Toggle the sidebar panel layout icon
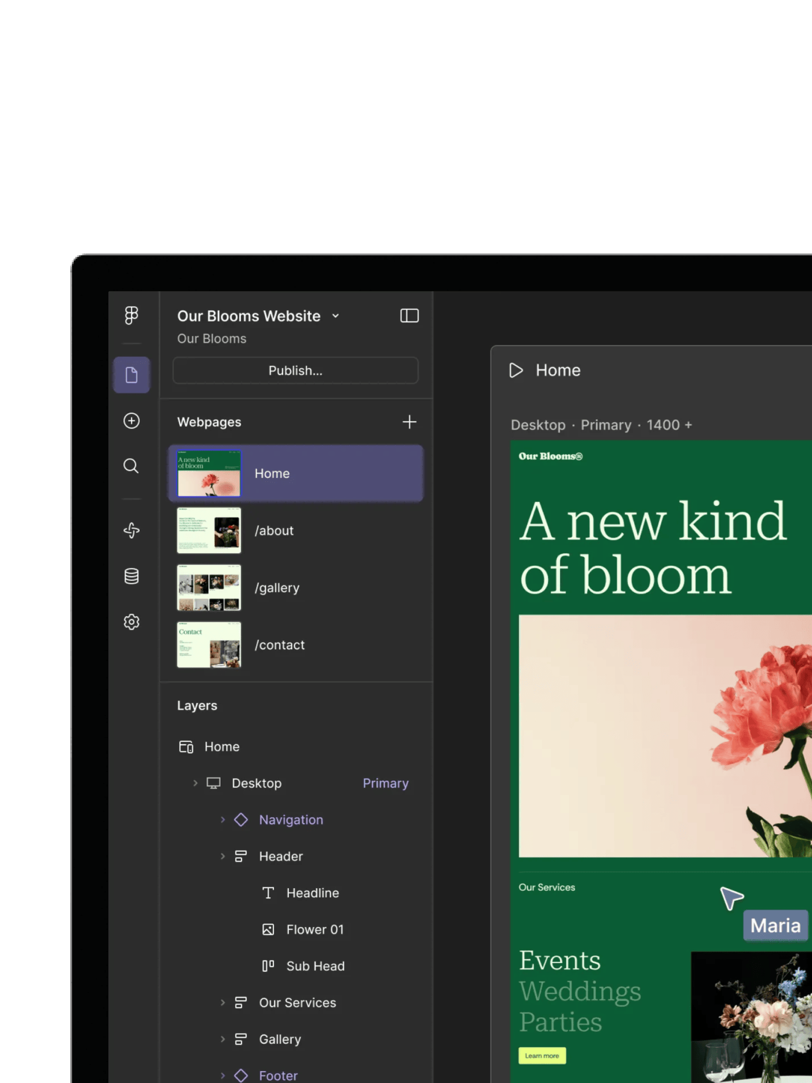 (409, 316)
